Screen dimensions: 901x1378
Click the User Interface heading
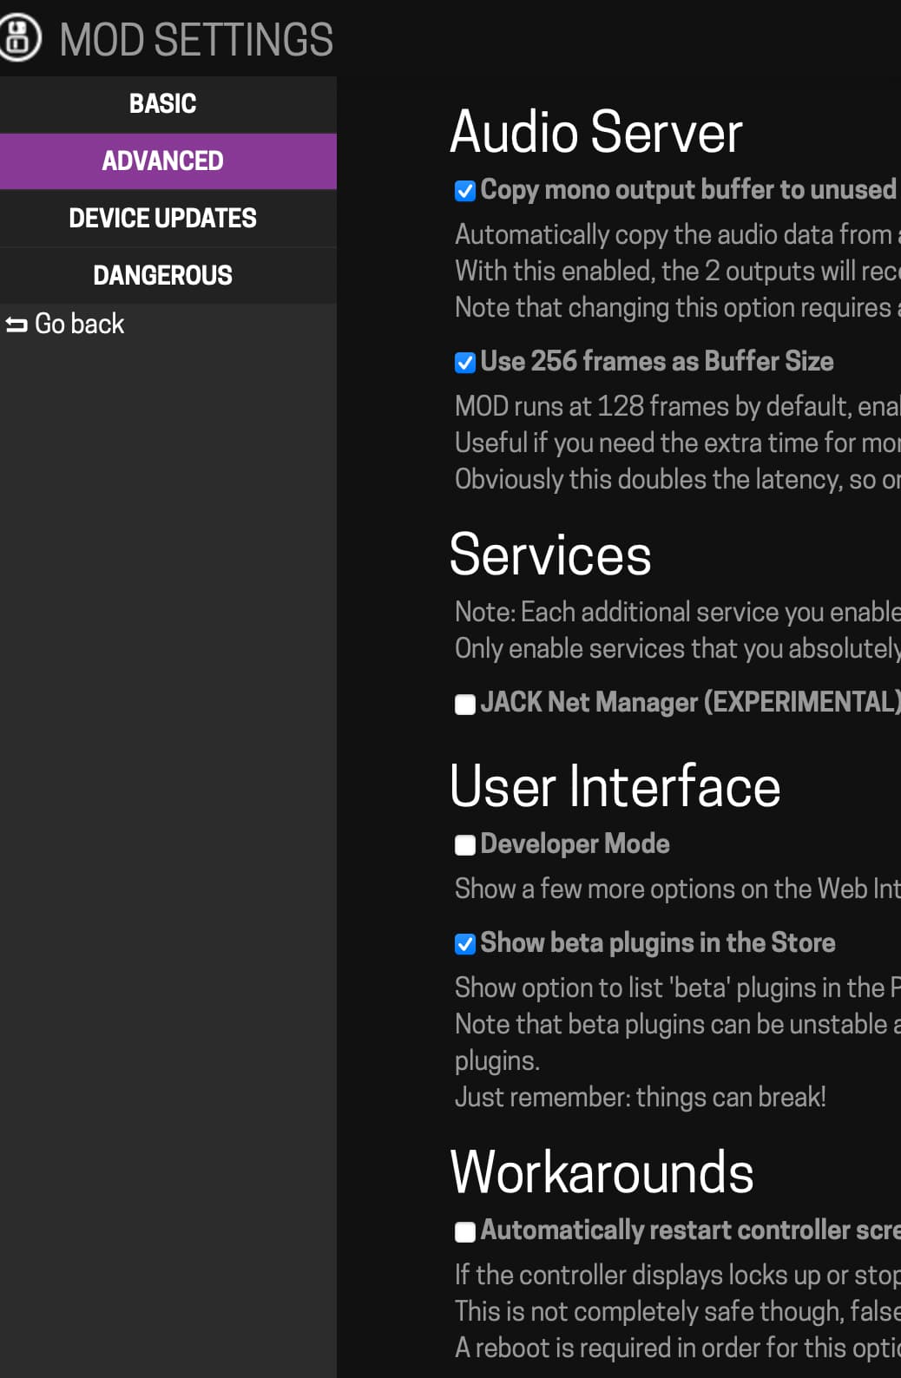coord(615,786)
